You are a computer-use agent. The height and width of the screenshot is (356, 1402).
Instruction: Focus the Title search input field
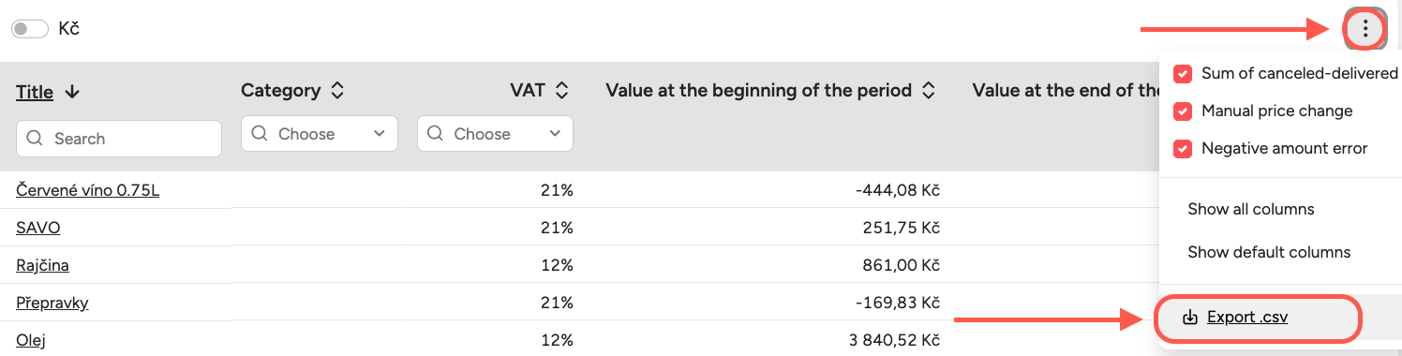click(x=119, y=139)
